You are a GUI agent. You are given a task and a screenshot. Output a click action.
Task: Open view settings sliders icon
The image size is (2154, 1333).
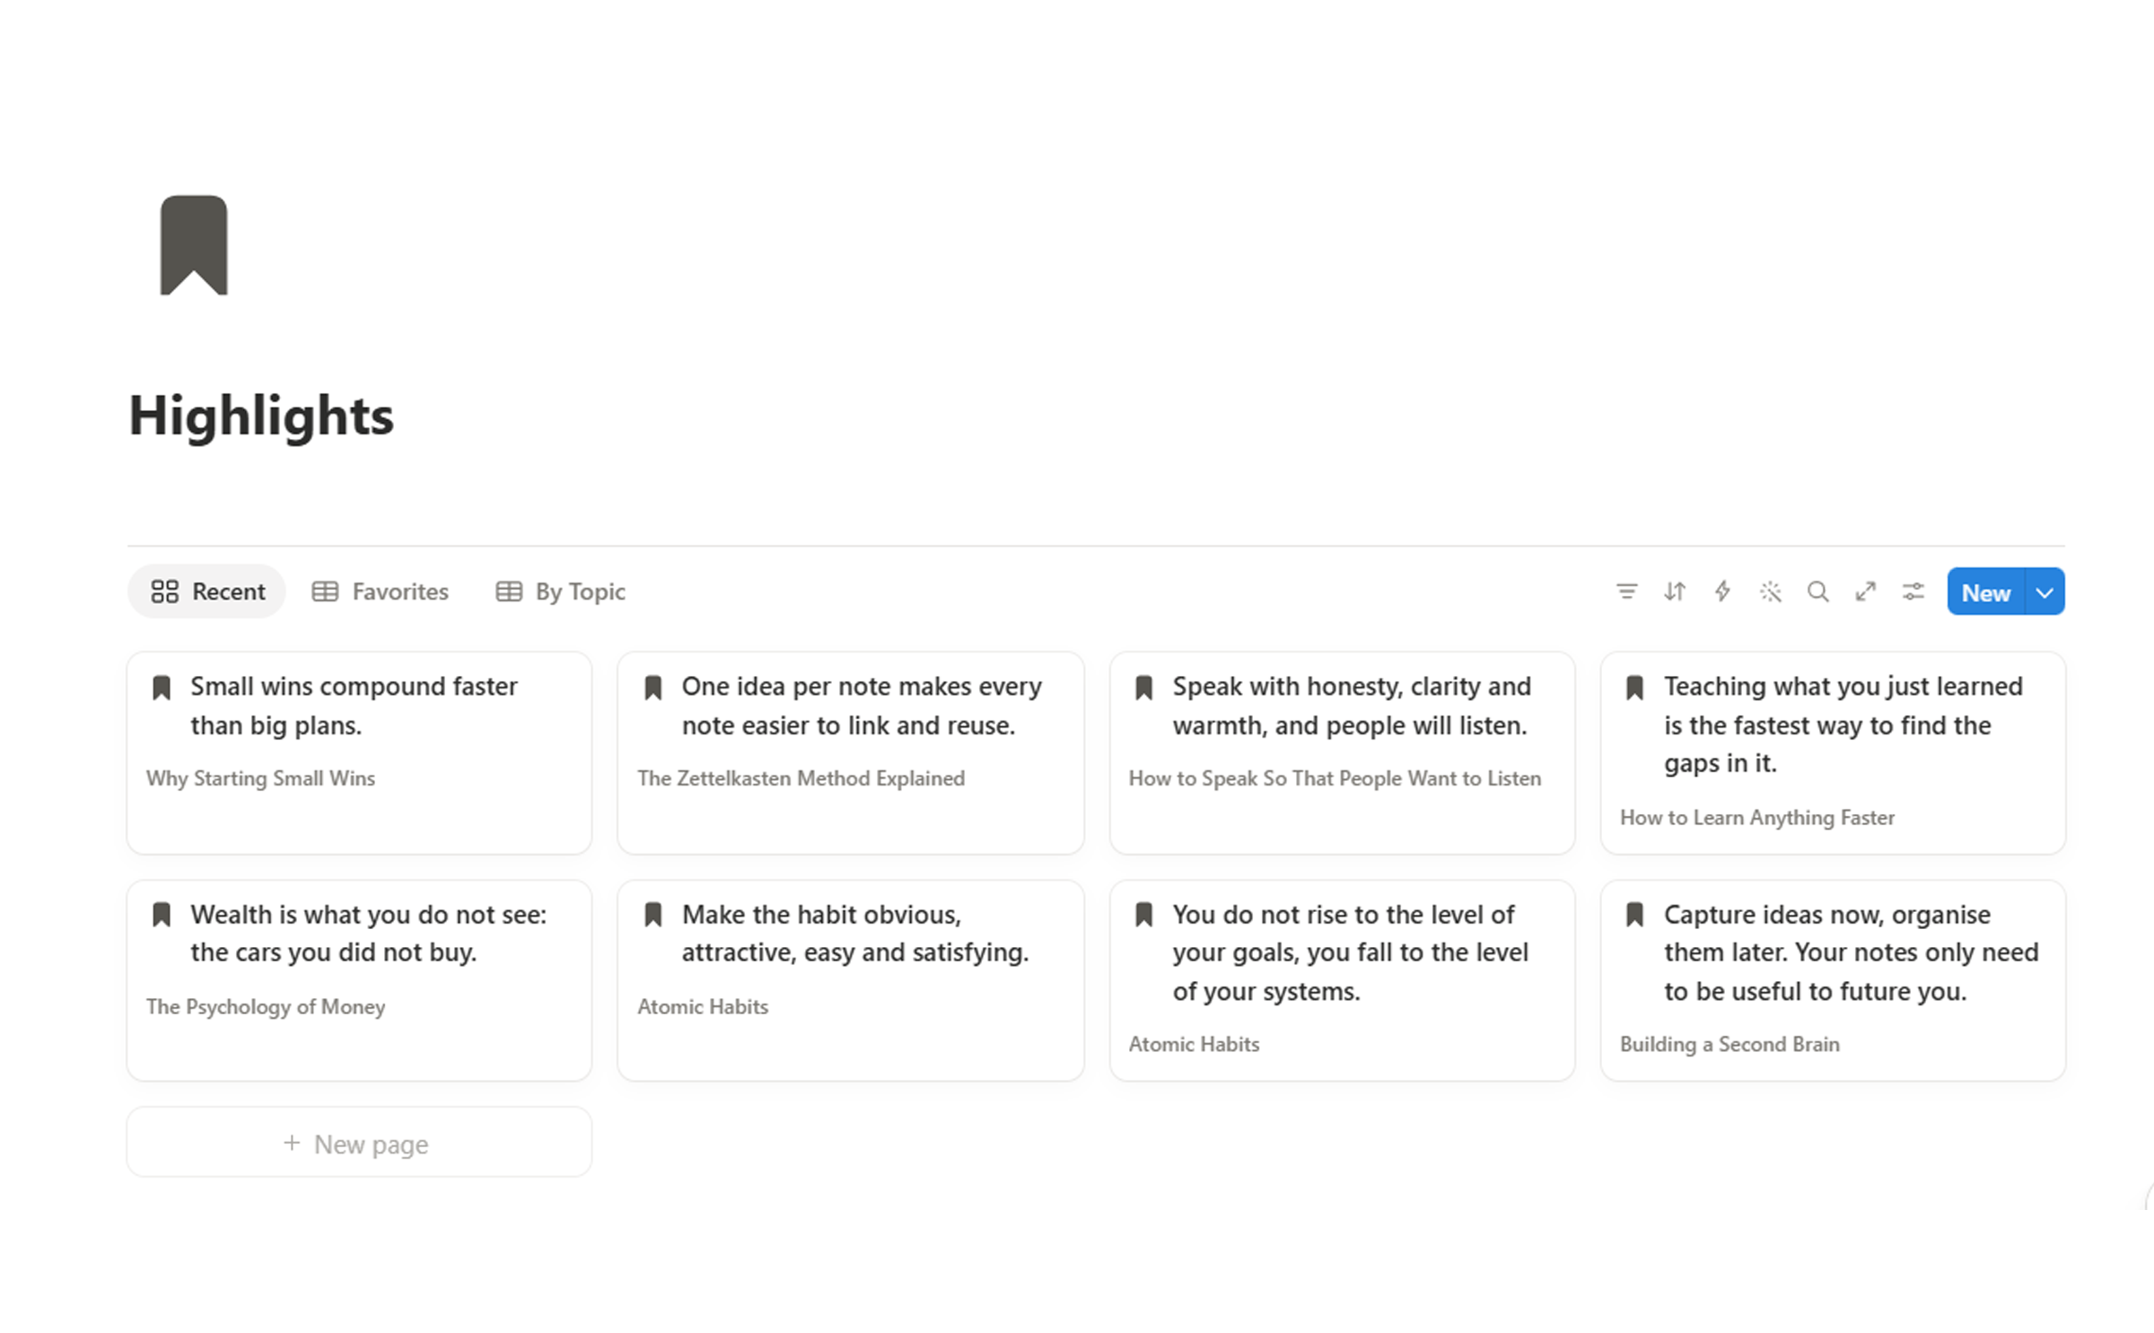point(1913,592)
